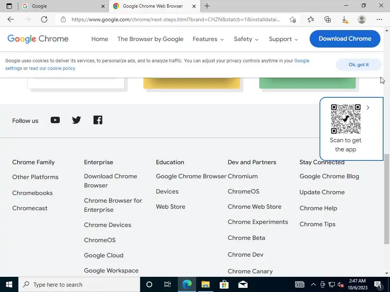Open Edge Settings and more menu
Screen dimensions: 390x292
click(379, 19)
